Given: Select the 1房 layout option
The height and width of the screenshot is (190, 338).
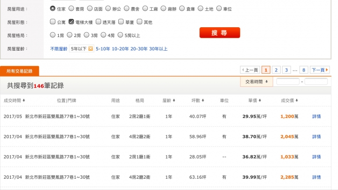Looking at the screenshot, I should pos(53,35).
